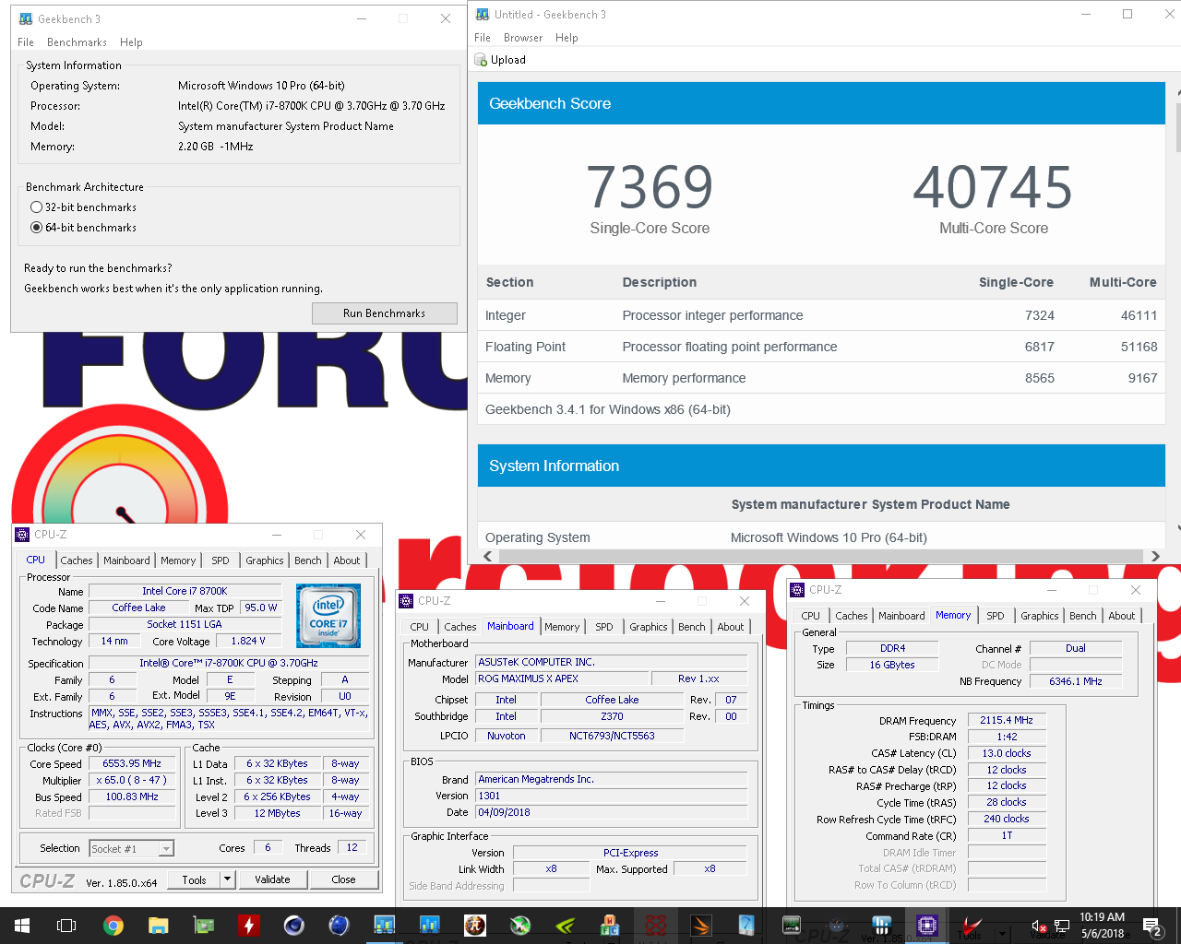This screenshot has width=1181, height=944.
Task: Click the network tray icon
Action: (x=1062, y=926)
